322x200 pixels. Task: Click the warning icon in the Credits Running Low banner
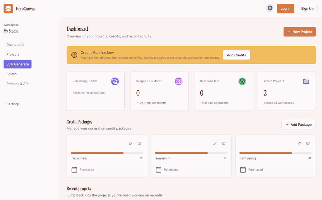click(x=74, y=55)
